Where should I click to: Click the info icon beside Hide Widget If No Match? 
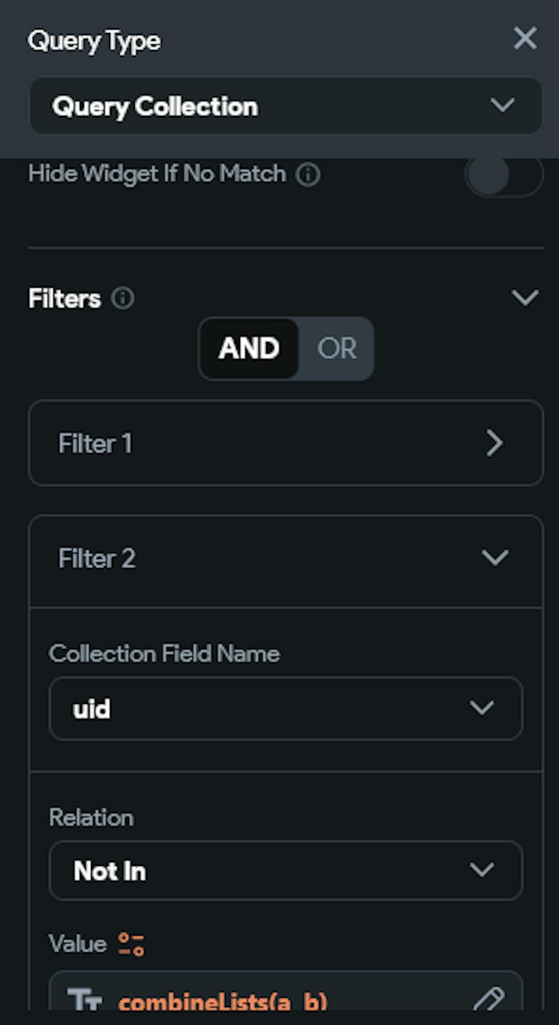point(308,174)
